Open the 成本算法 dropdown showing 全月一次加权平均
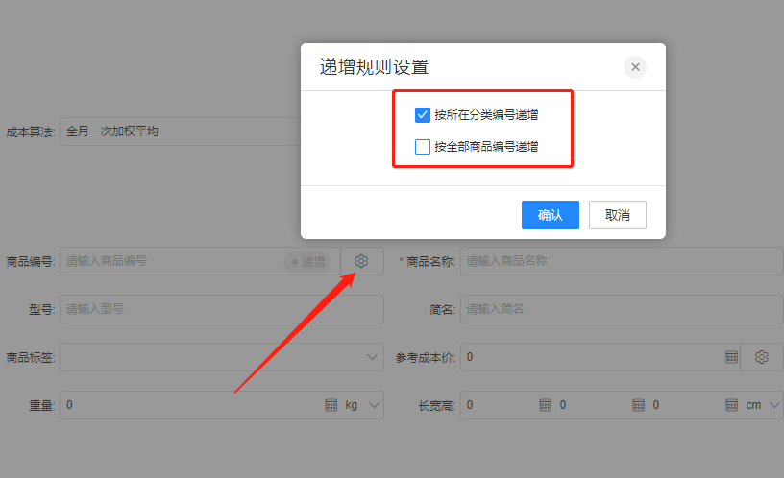 [180, 131]
